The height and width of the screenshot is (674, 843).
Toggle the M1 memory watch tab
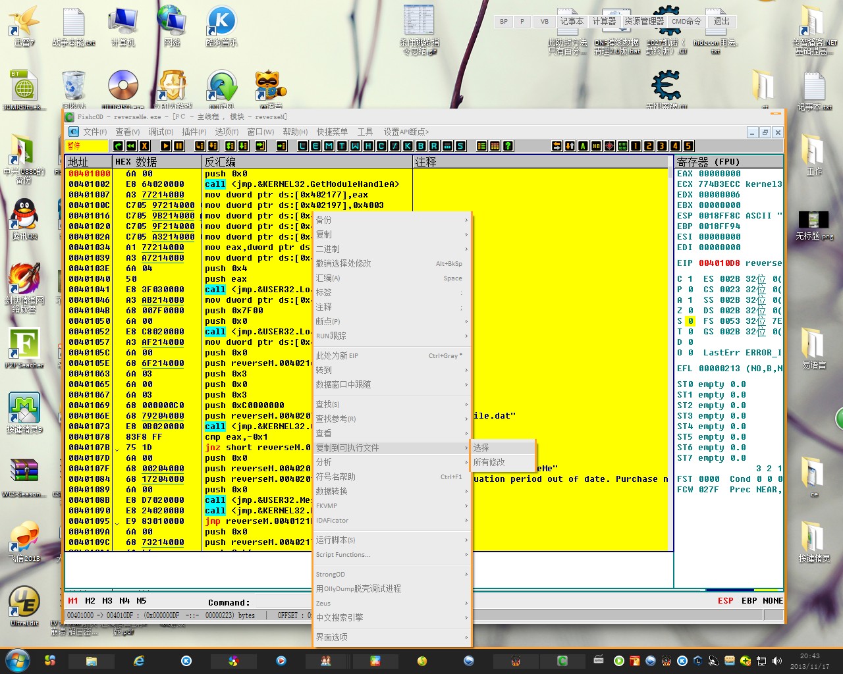point(73,601)
